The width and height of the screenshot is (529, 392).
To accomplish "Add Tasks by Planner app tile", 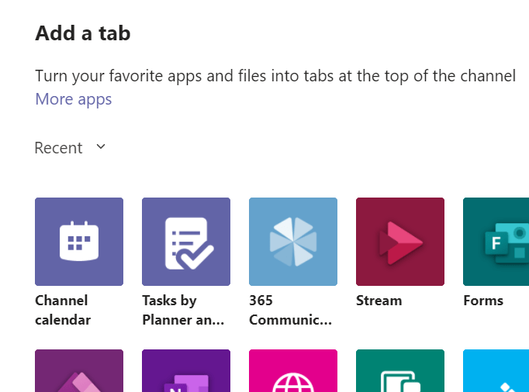I will click(186, 242).
